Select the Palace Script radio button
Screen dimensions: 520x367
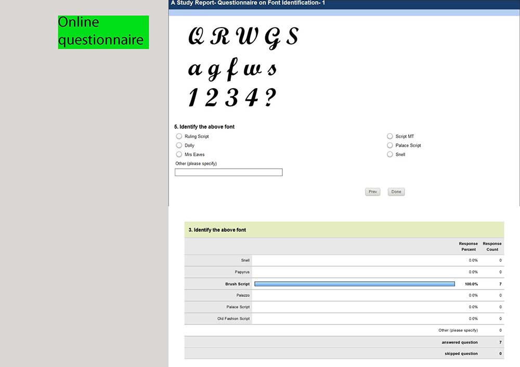tap(389, 145)
